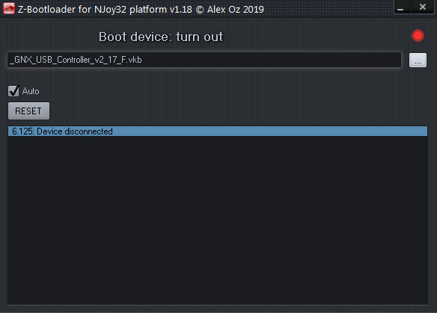Click the GNX_USB_Controller_v2_17_F.vkb filename text
The image size is (437, 313).
click(x=76, y=60)
